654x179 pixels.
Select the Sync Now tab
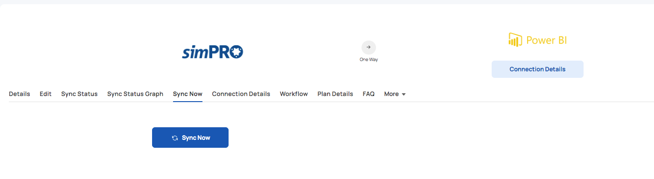tap(188, 94)
